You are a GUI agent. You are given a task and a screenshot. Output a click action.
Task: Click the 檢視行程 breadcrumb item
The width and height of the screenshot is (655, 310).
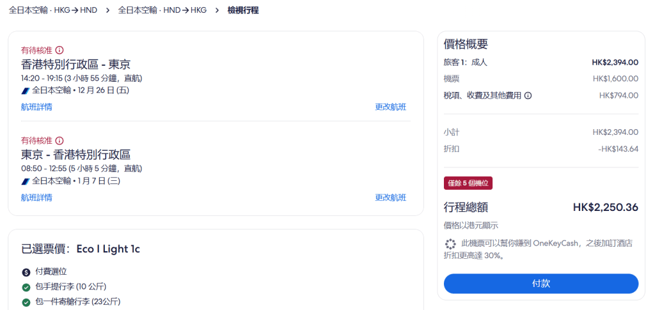click(x=243, y=10)
